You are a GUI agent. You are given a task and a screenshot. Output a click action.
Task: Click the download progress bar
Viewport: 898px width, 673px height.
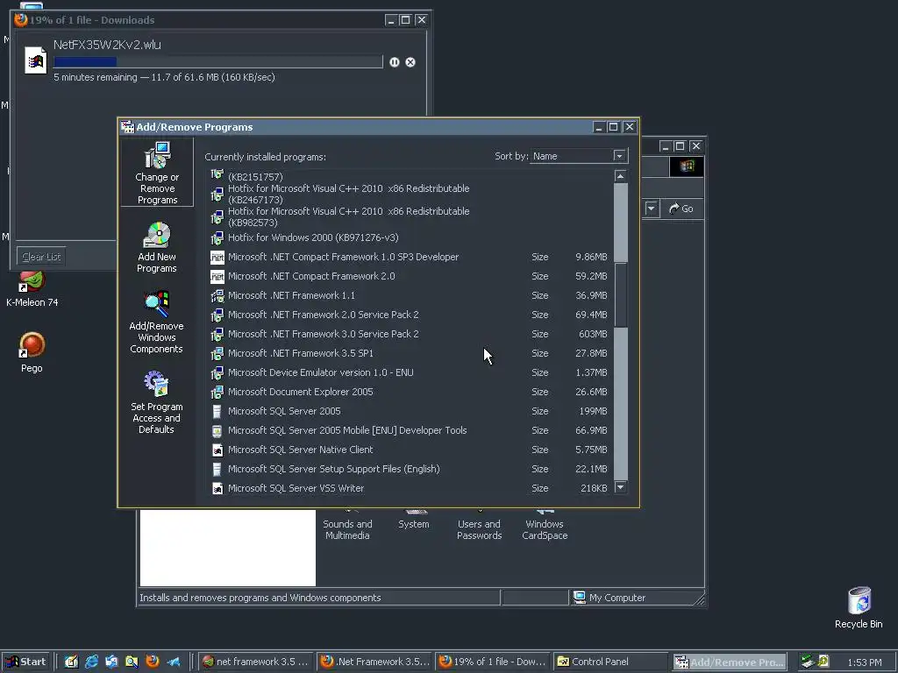tap(217, 62)
